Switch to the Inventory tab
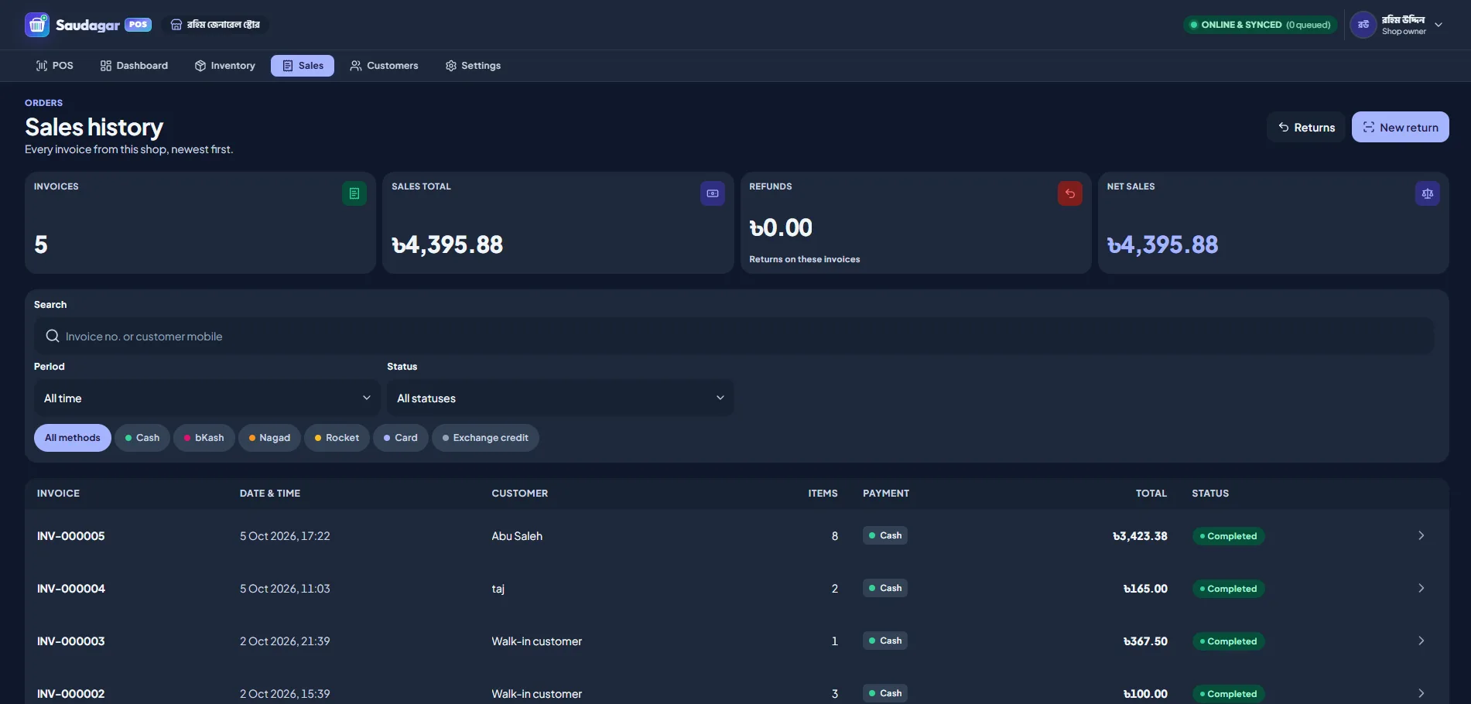Viewport: 1471px width, 704px height. click(224, 66)
